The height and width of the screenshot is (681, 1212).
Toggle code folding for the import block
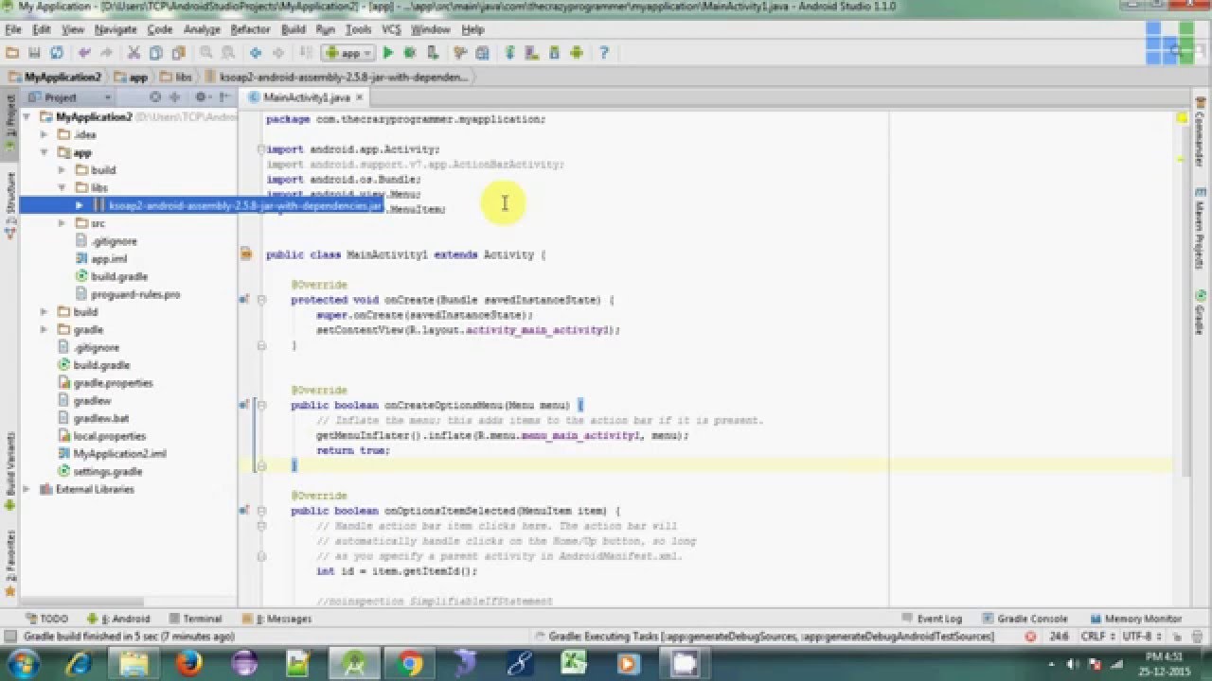point(259,149)
